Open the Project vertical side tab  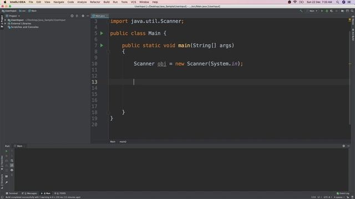[x=2, y=22]
